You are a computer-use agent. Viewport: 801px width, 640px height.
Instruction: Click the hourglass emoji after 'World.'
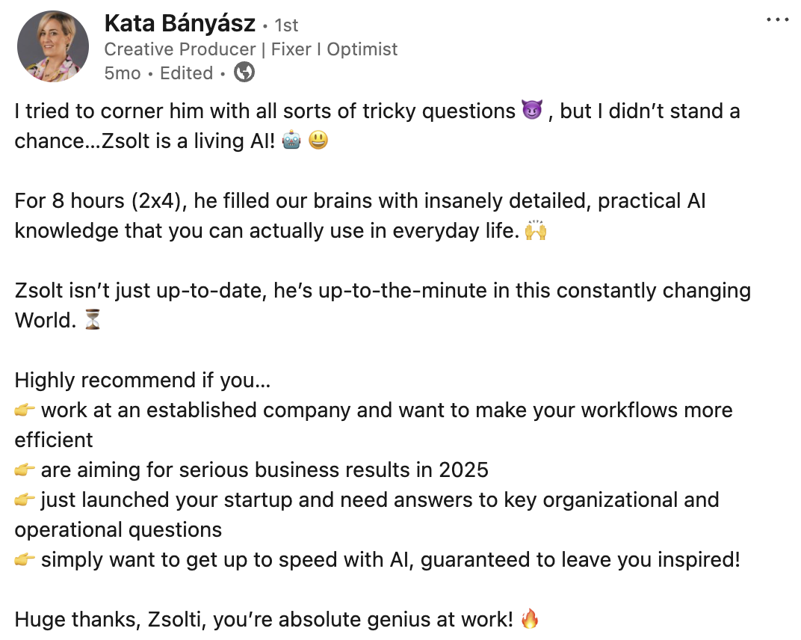click(93, 321)
